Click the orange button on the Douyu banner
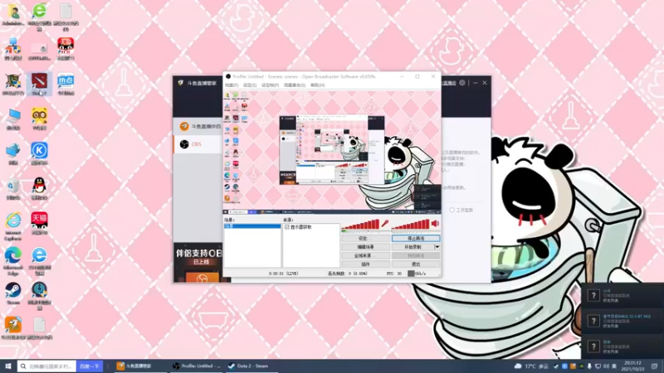The height and width of the screenshot is (373, 664). pos(202,278)
